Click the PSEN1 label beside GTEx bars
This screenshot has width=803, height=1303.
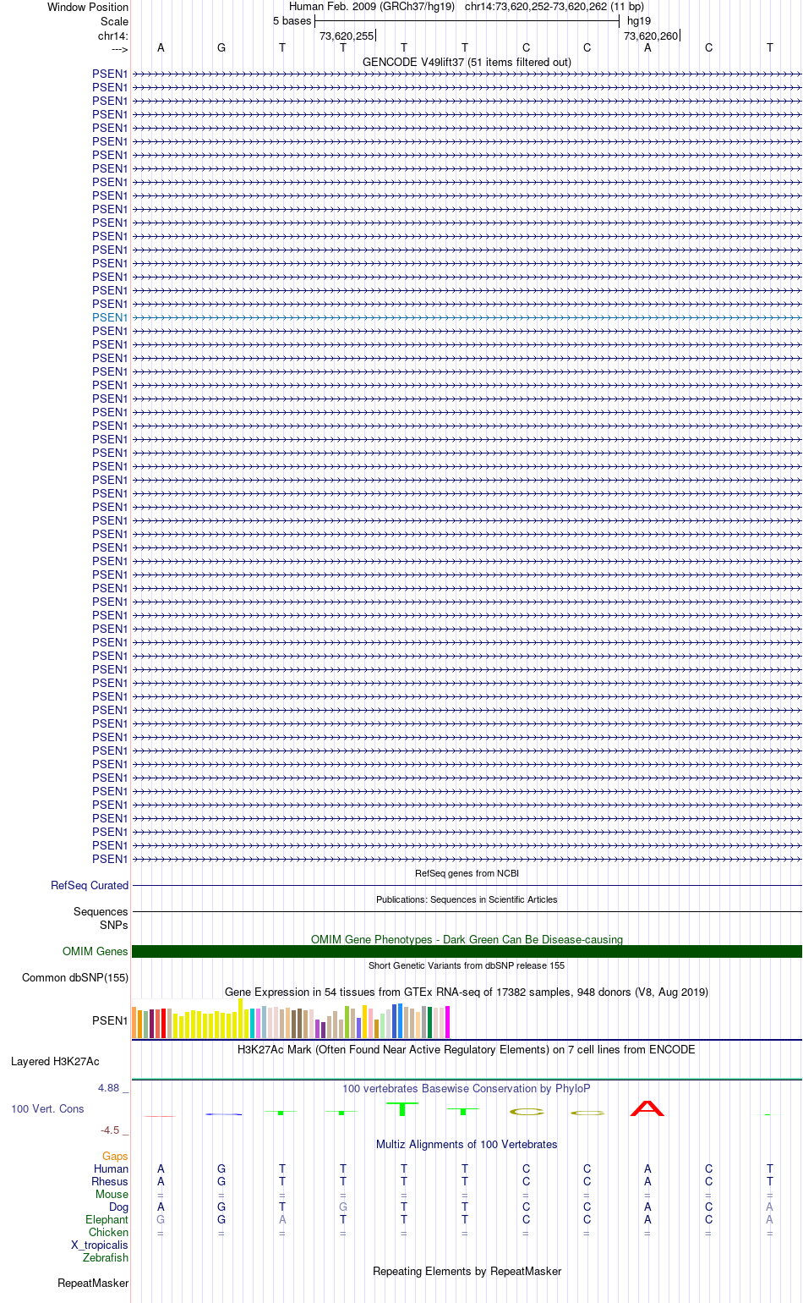[x=110, y=1020]
